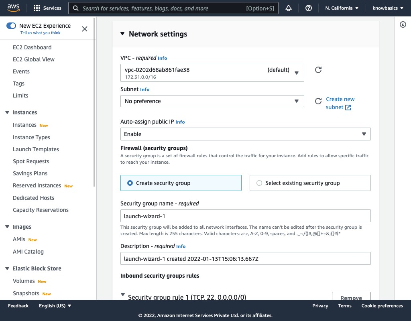Screen dimensions: 411x321
Task: Click Info link for Auto-assign public IP
Action: [180, 122]
